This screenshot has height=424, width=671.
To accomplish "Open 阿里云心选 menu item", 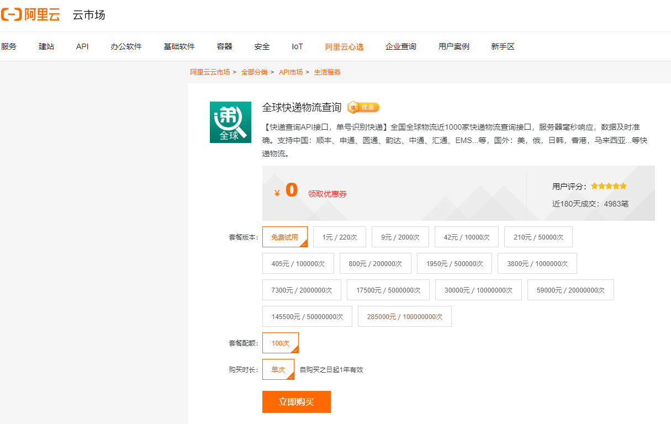I will tap(344, 46).
